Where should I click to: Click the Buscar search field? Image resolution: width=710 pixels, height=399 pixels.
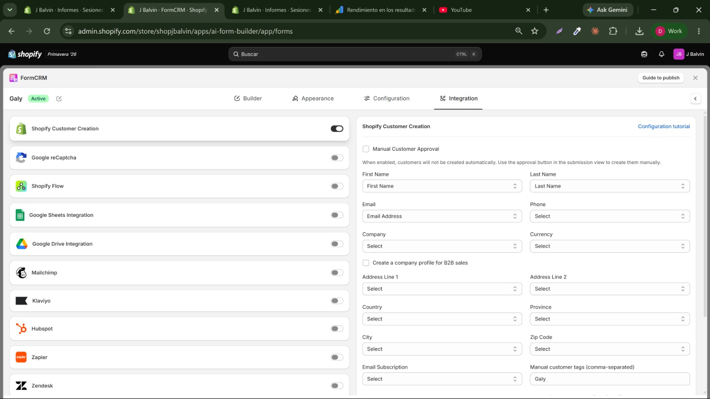(x=355, y=54)
